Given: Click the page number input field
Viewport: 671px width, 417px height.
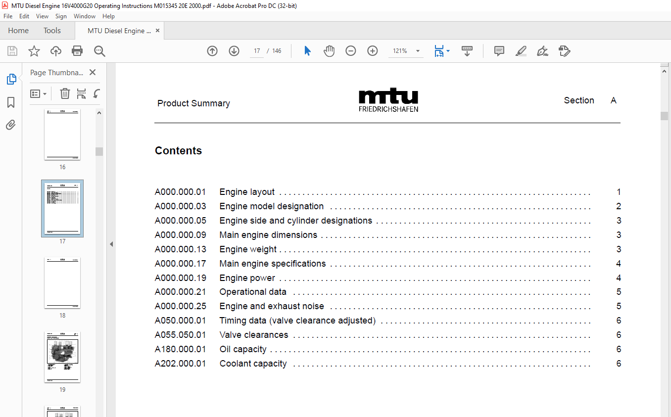Looking at the screenshot, I should click(257, 51).
